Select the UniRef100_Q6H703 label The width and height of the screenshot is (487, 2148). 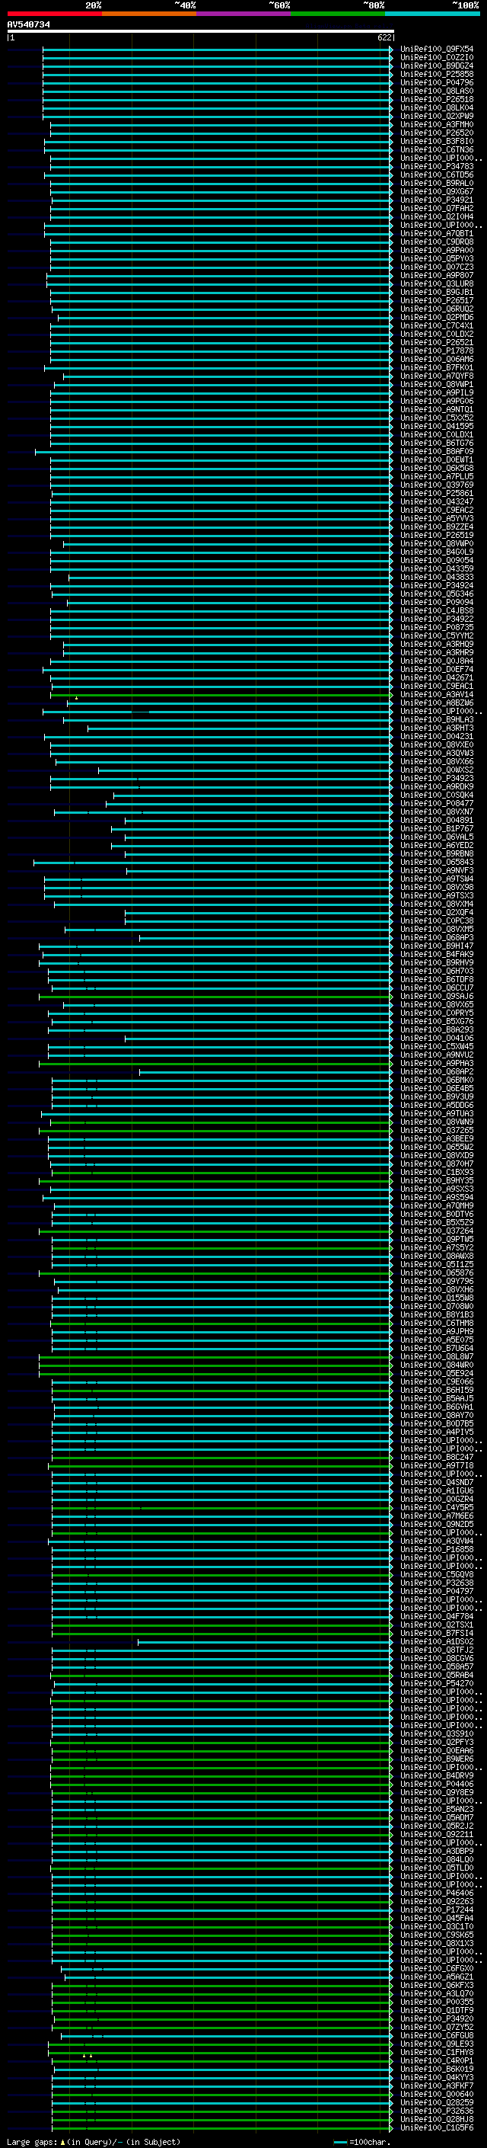coord(436,971)
